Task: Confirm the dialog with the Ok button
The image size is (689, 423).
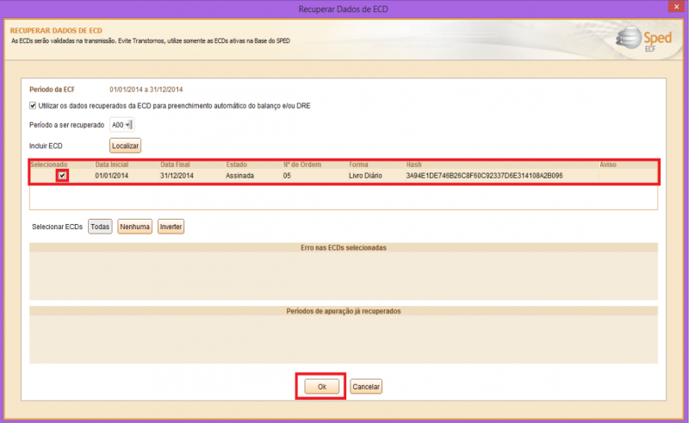Action: [x=321, y=387]
